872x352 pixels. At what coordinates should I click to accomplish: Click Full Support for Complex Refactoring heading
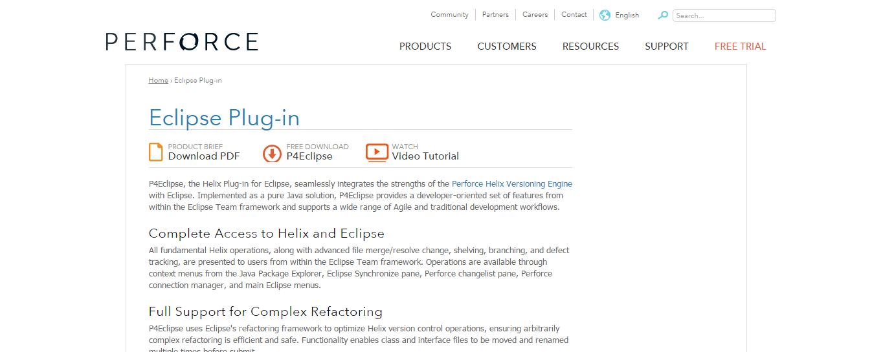point(265,311)
